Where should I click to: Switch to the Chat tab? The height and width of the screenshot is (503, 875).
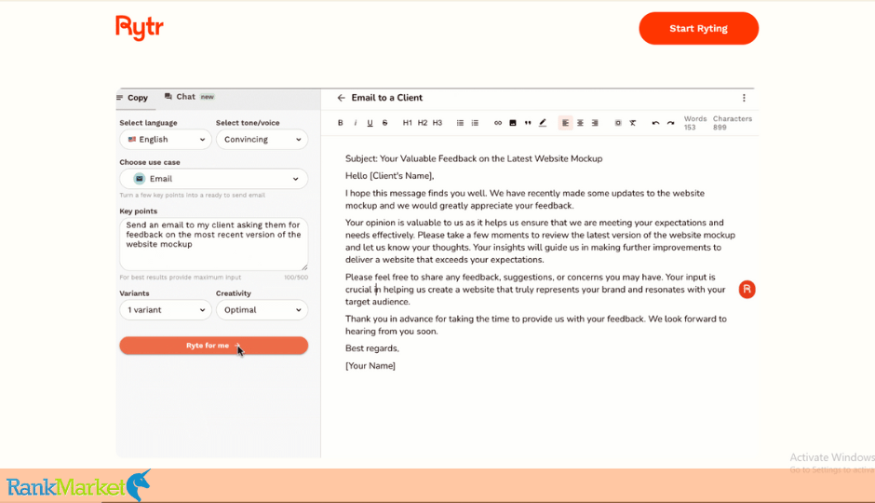(x=189, y=97)
